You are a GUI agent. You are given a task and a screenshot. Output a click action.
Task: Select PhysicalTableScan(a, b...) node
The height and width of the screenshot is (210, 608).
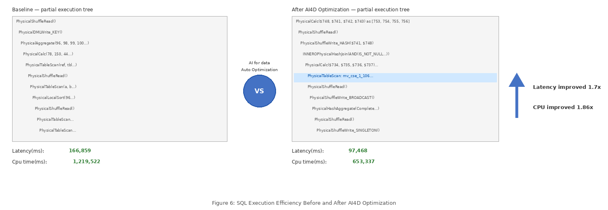[x=53, y=87]
